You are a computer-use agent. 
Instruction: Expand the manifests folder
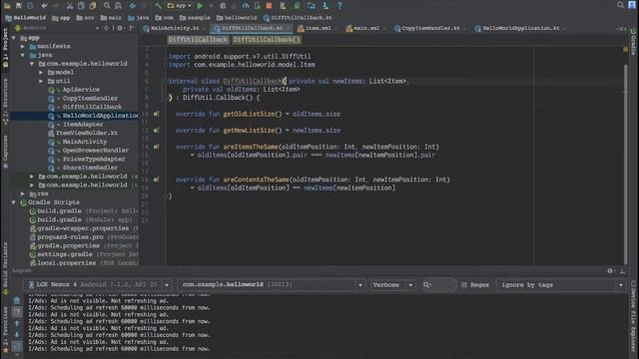pos(23,47)
